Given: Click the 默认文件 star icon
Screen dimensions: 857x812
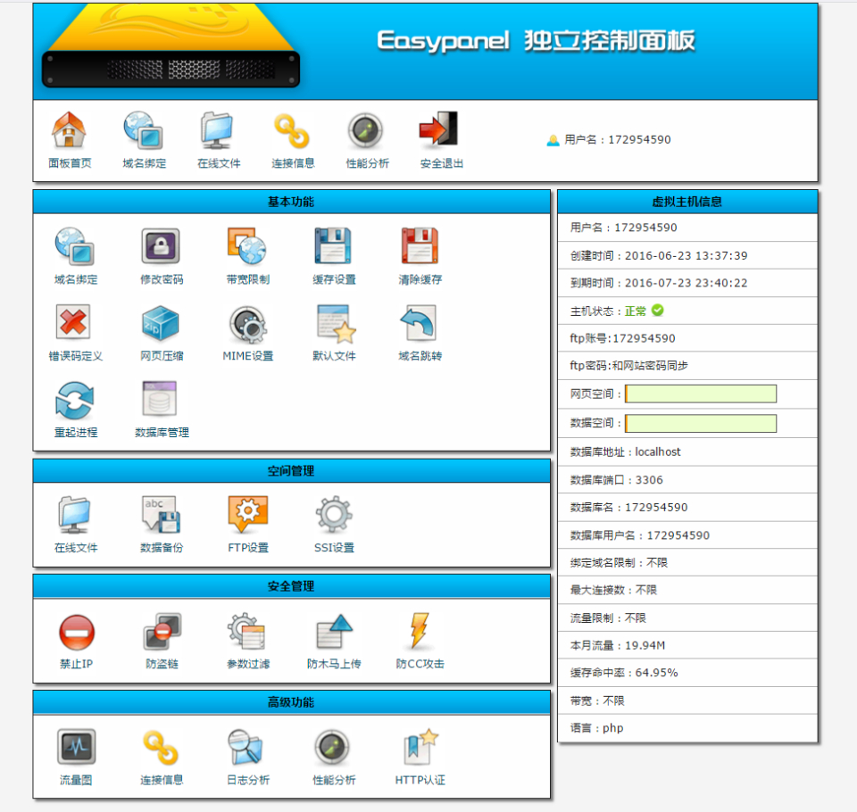Looking at the screenshot, I should (336, 324).
